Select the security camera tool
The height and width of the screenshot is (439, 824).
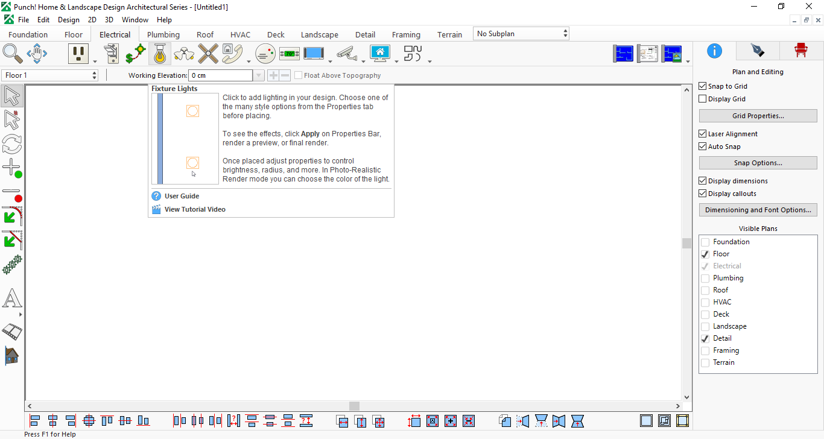pos(347,54)
